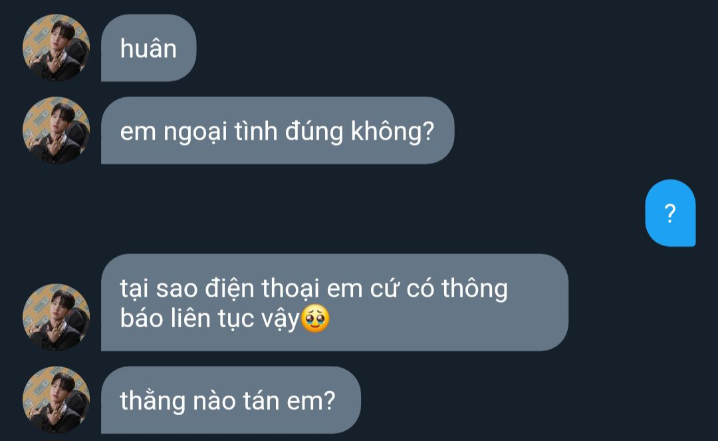Open sender avatar beside the 'huân' message
This screenshot has height=441, width=718.
pyautogui.click(x=56, y=48)
